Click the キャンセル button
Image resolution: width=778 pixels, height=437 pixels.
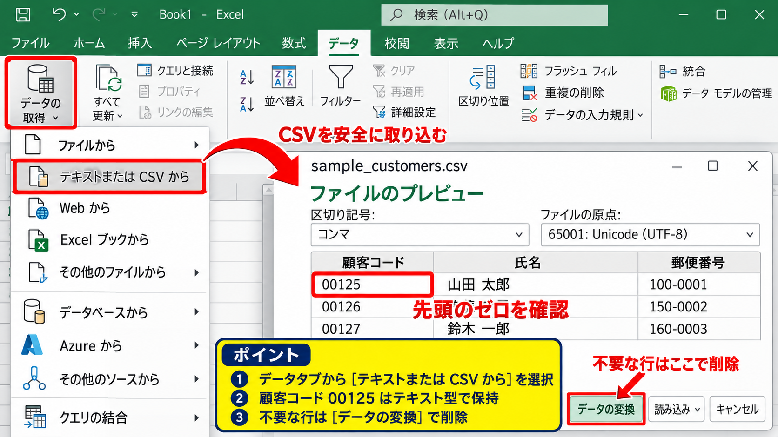click(x=737, y=409)
